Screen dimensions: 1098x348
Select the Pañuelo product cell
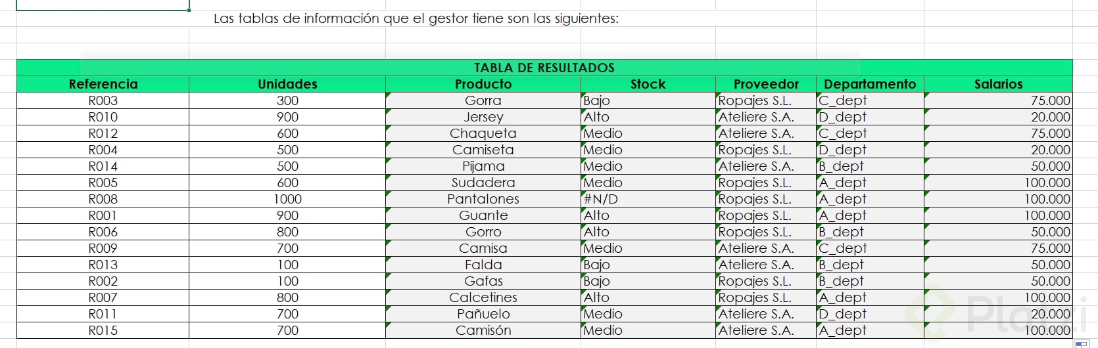coord(483,314)
